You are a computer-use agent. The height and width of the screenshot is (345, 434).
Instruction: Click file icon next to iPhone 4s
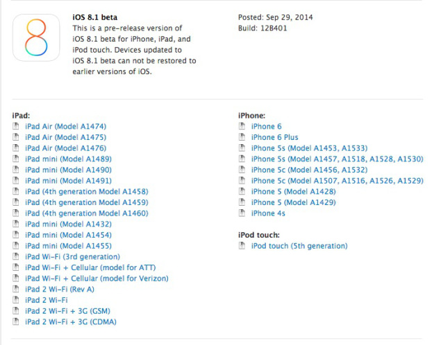click(x=242, y=213)
